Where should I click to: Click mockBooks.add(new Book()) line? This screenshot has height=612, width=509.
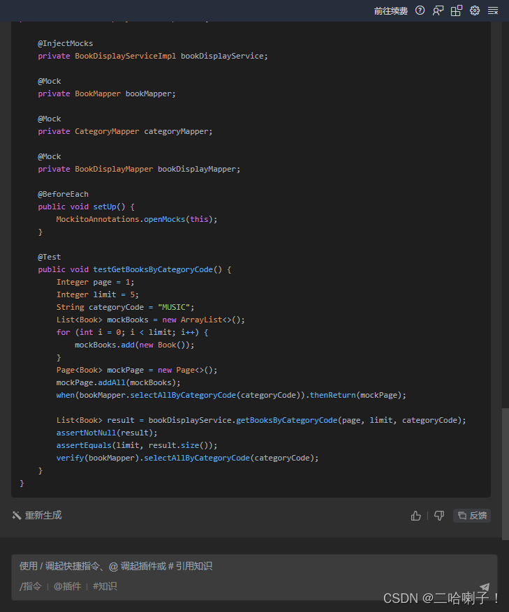[x=134, y=345]
